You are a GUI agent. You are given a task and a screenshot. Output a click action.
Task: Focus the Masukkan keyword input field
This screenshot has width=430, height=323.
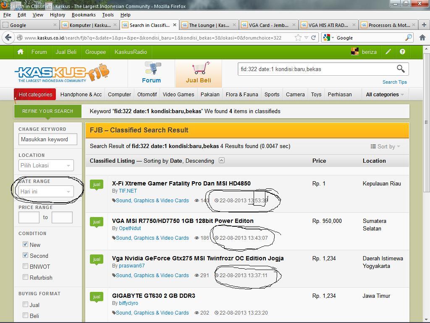coord(48,139)
